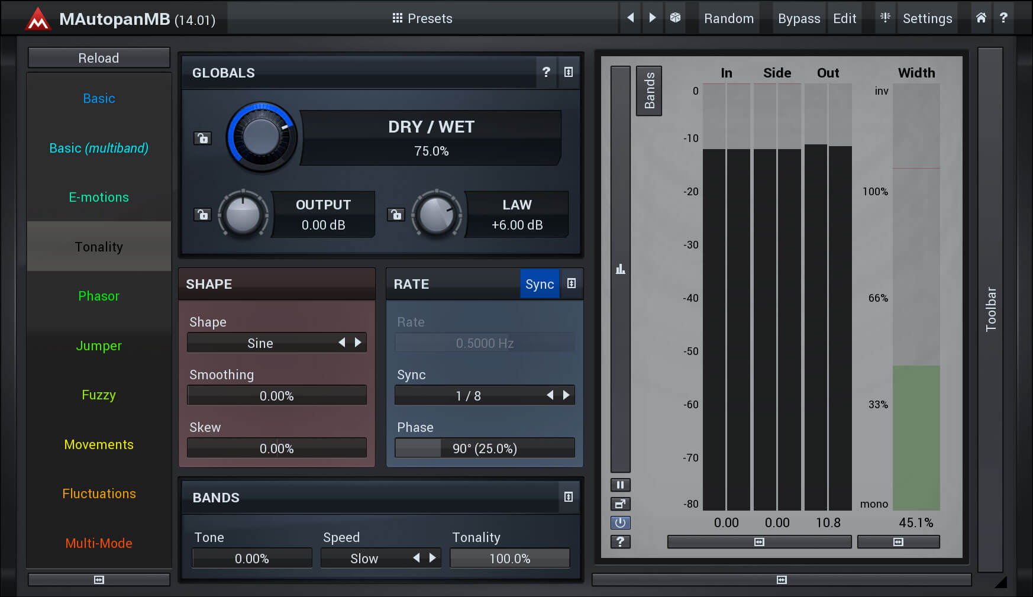The height and width of the screenshot is (597, 1033).
Task: Select next Shape with right arrow
Action: click(x=358, y=343)
